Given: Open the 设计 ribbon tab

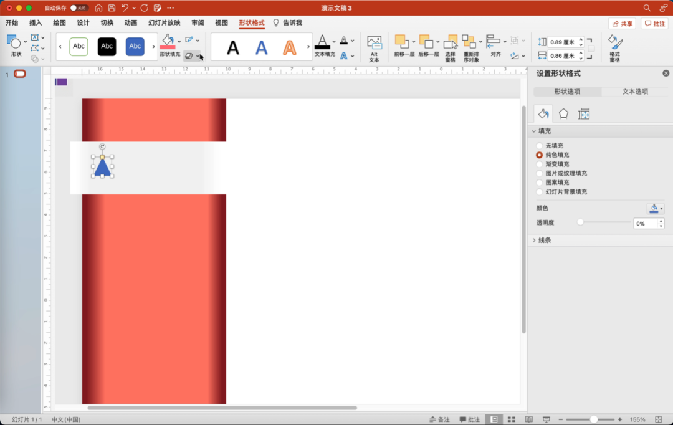Looking at the screenshot, I should 84,23.
